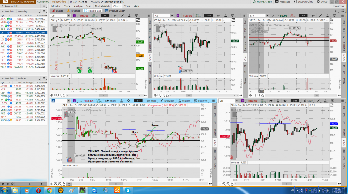348x194 pixels.
Task: Go to the MarketWatch tab
Action: click(102, 6)
